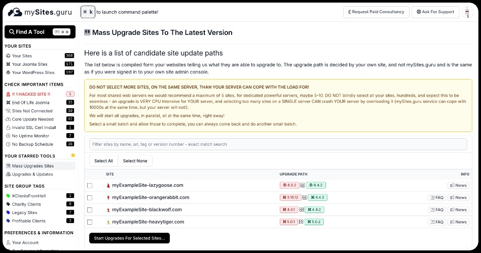Click the cloud icon beside Core Update Needed
This screenshot has width=481, height=253.
(8, 119)
